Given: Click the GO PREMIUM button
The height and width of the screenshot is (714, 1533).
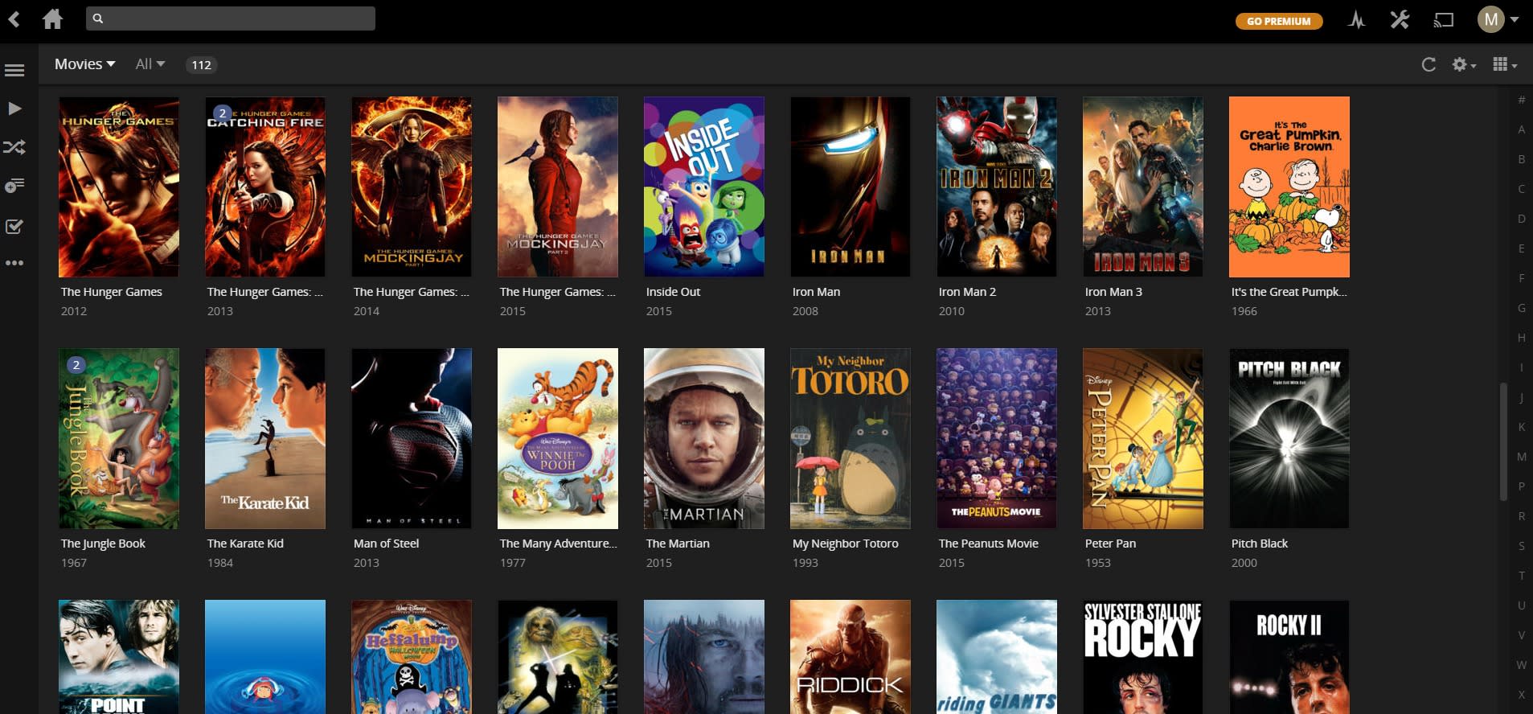Looking at the screenshot, I should 1279,21.
